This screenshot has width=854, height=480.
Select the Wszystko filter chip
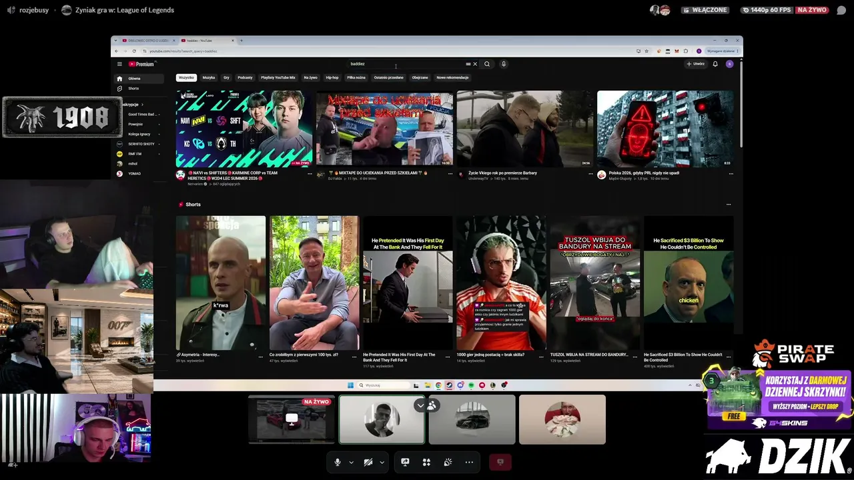click(186, 77)
